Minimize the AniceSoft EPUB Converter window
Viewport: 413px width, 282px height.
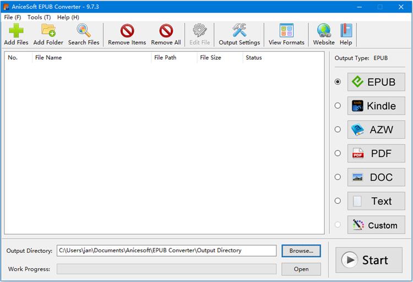pyautogui.click(x=359, y=7)
